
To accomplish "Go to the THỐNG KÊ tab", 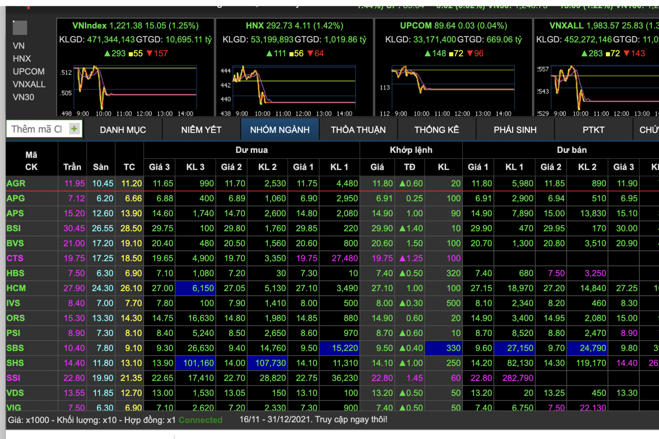I will (437, 130).
